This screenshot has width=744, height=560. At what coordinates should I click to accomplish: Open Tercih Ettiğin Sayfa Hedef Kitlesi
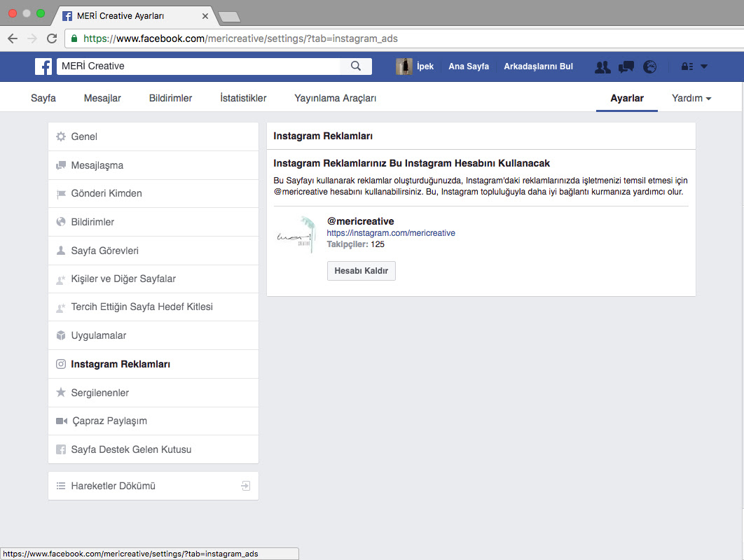pyautogui.click(x=153, y=307)
